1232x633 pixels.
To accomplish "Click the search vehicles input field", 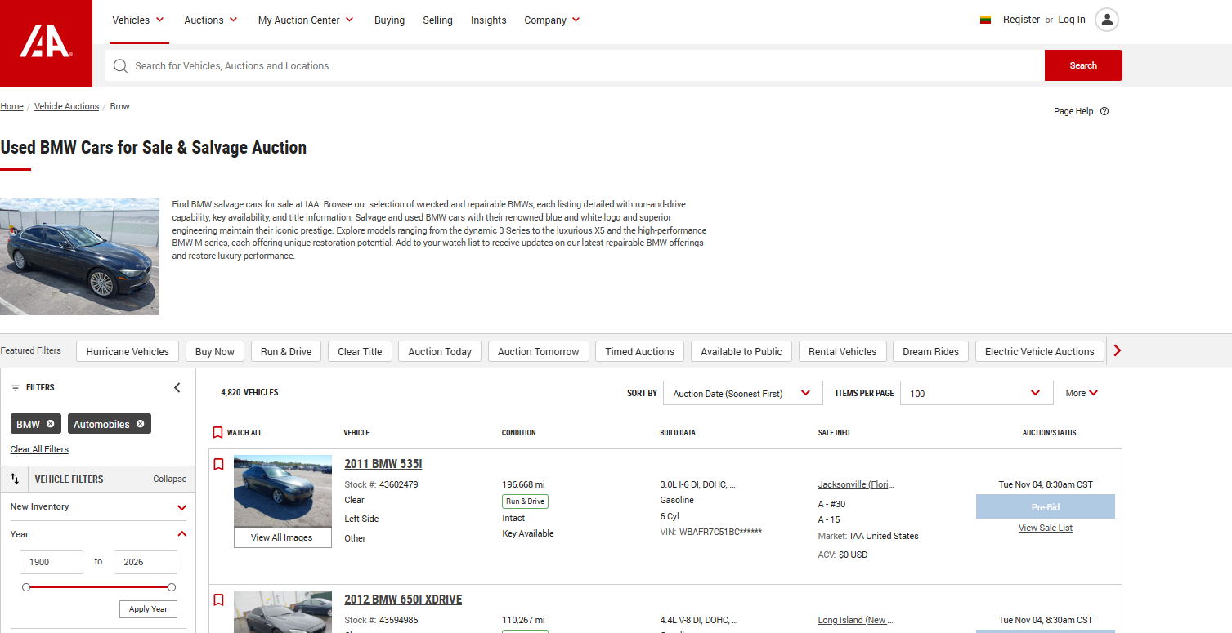I will (x=572, y=66).
